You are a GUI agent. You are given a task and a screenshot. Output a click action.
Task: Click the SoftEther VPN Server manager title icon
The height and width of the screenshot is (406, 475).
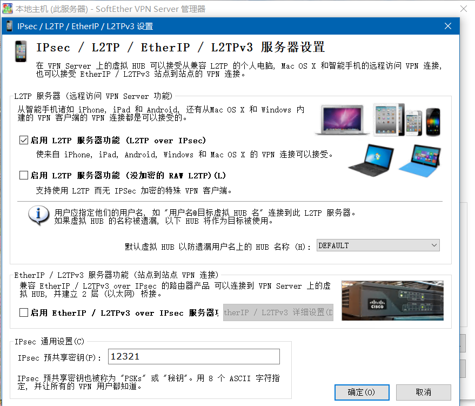coord(8,9)
